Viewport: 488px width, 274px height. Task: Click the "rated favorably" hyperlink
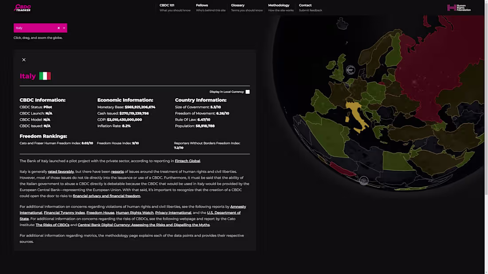pos(61,171)
